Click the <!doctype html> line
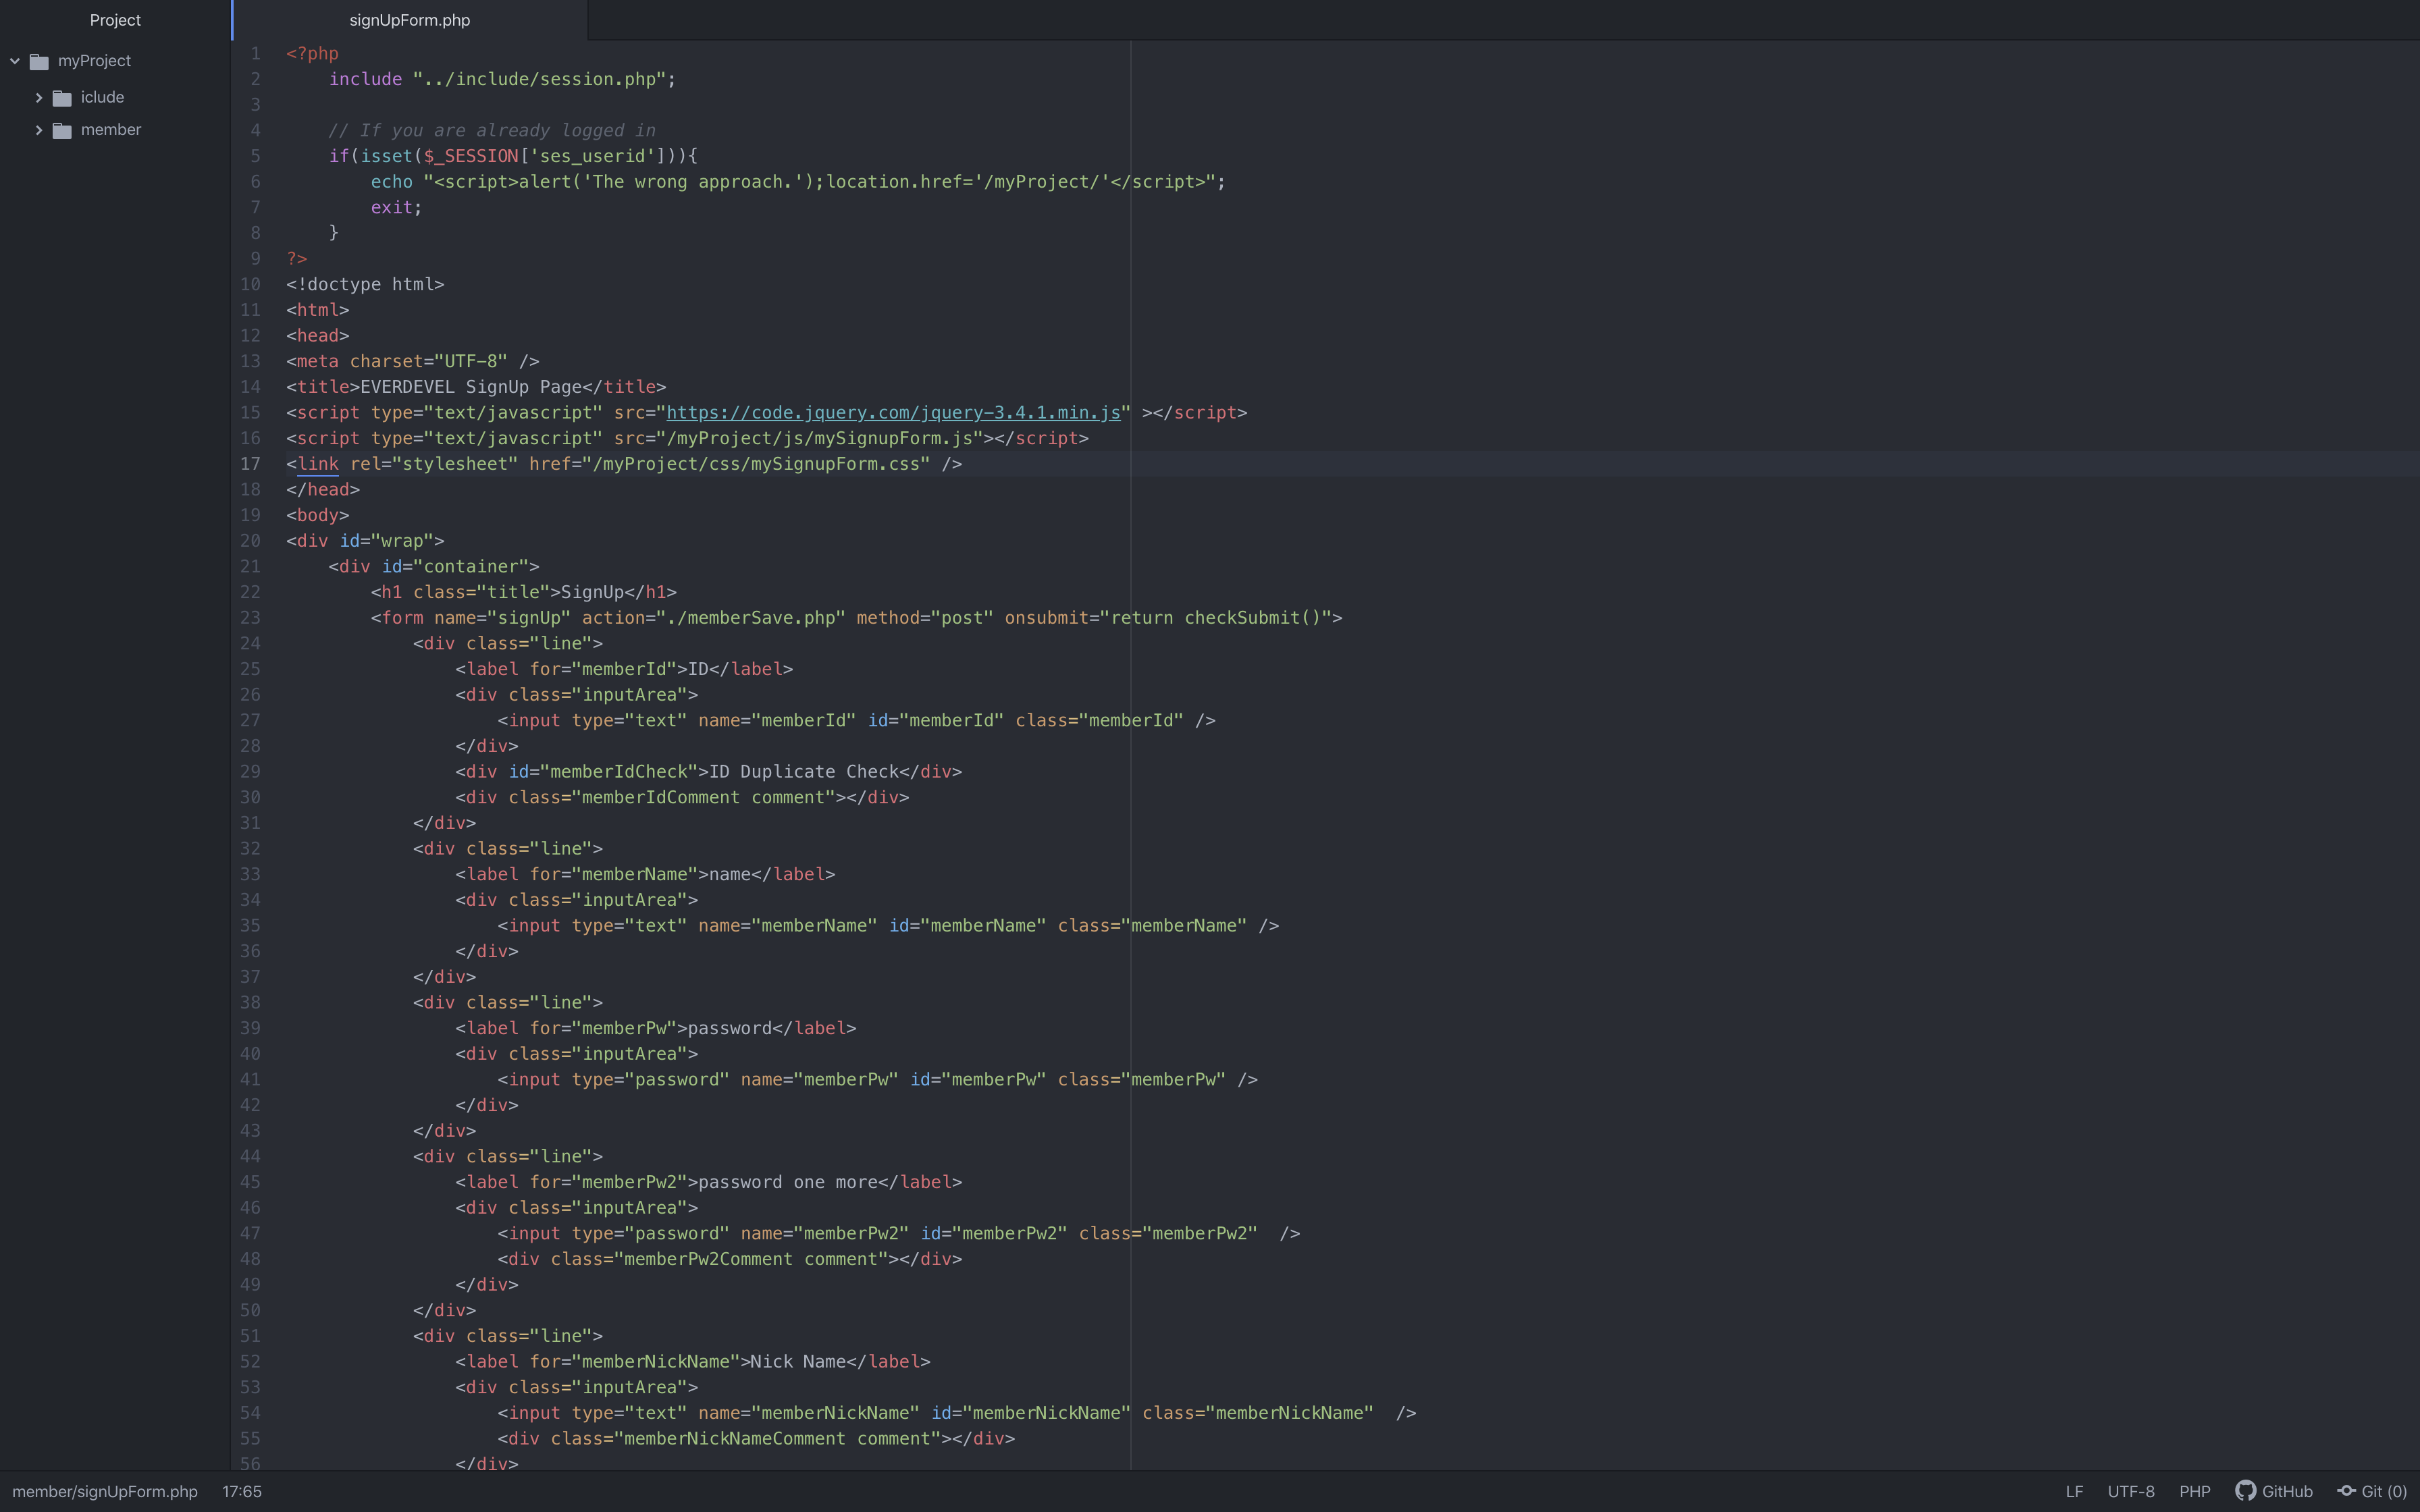Viewport: 2420px width, 1512px height. coord(365,284)
